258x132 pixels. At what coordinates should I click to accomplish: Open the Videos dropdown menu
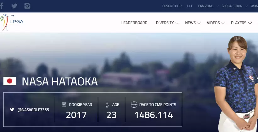[223, 23]
